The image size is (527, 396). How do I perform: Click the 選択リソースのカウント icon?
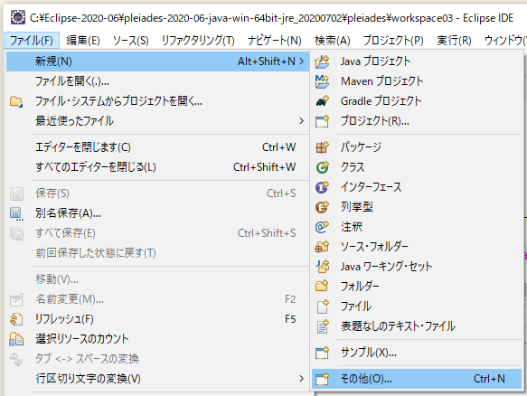[x=16, y=339]
